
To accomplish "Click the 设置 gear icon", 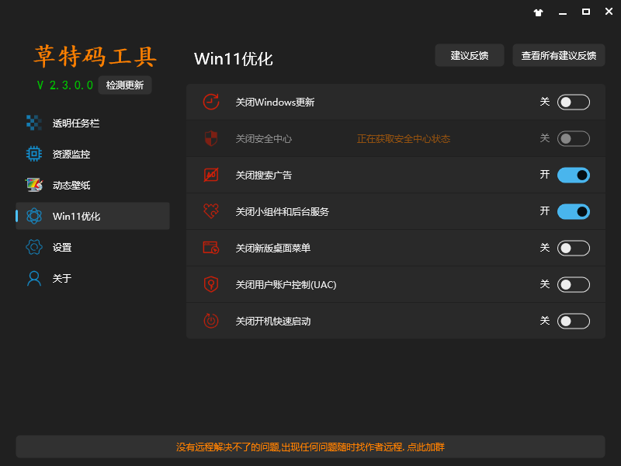I will point(34,247).
